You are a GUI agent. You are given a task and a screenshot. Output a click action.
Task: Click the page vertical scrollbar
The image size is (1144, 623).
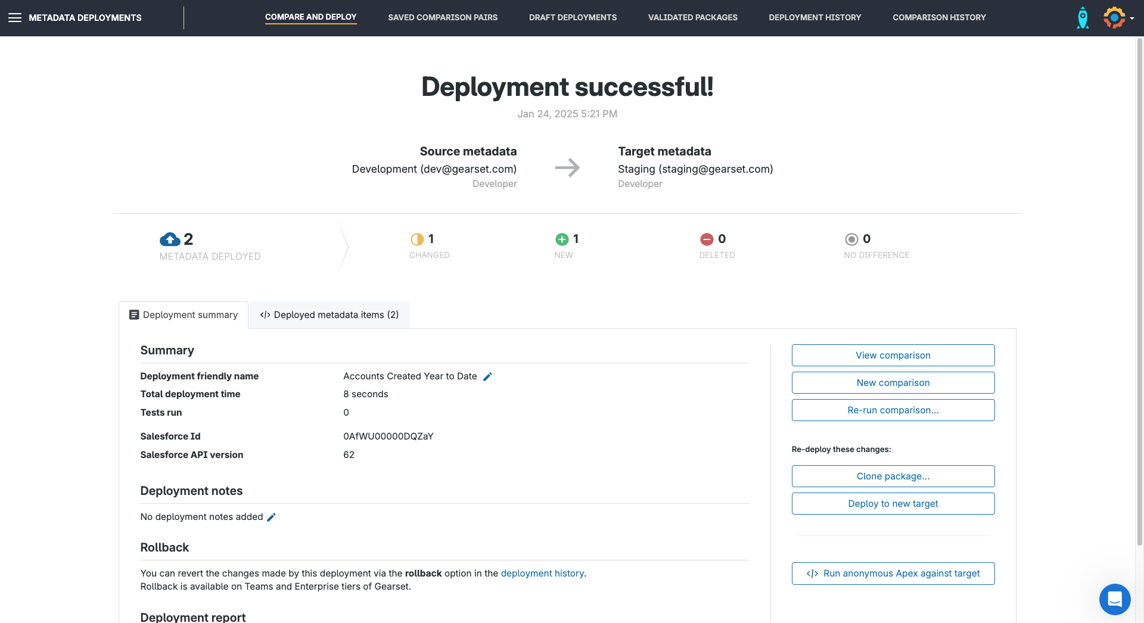coord(1139,292)
